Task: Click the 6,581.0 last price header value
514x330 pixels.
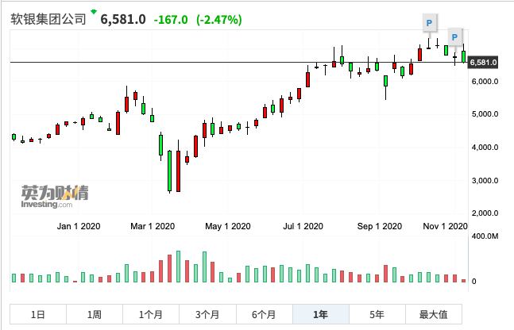Action: coord(123,19)
